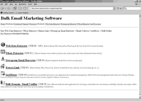Image resolution: width=141 pixels, height=102 pixels.
Task: Click the Support navigation link
Action: point(26,24)
